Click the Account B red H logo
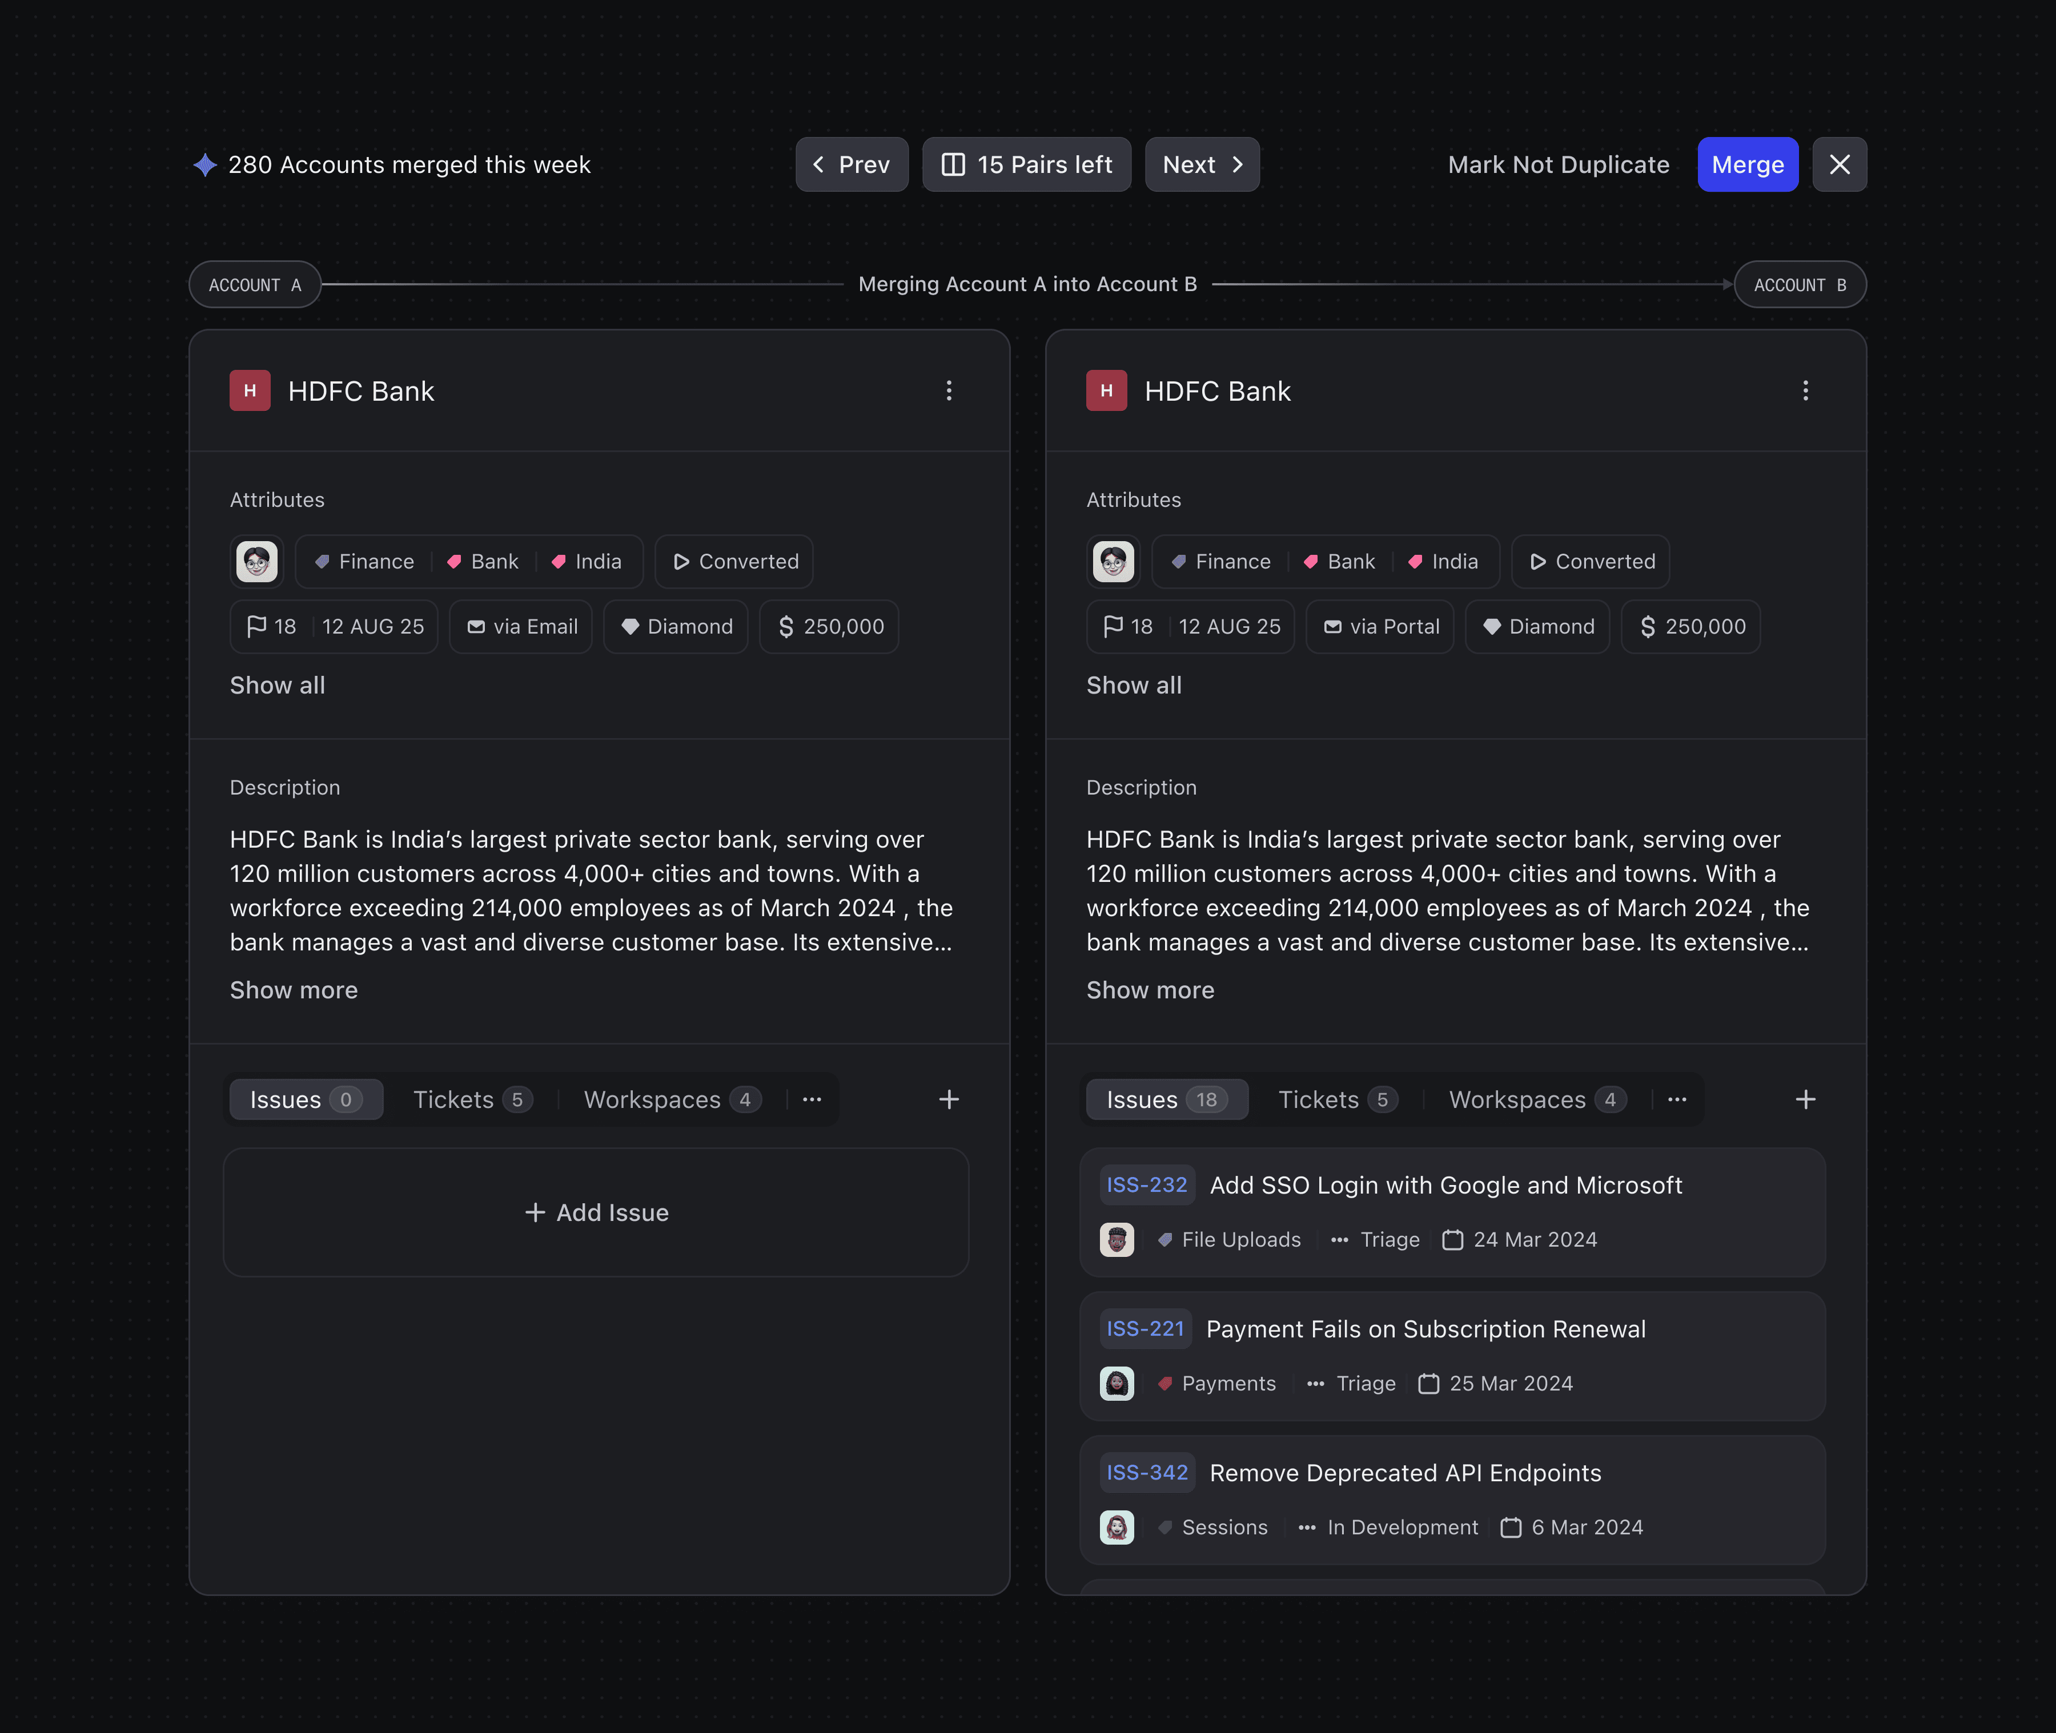The height and width of the screenshot is (1733, 2056). click(1106, 391)
